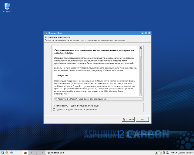Click the license title 'Лицензионное соглашение на использование программы'
Viewport: 194px width, 155px height.
pyautogui.click(x=94, y=50)
